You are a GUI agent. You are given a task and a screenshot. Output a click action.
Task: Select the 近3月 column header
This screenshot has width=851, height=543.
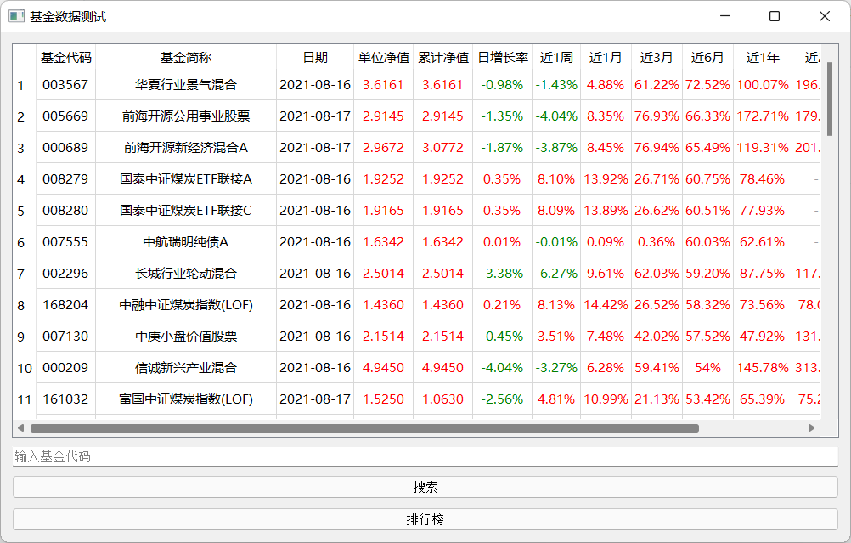click(657, 58)
